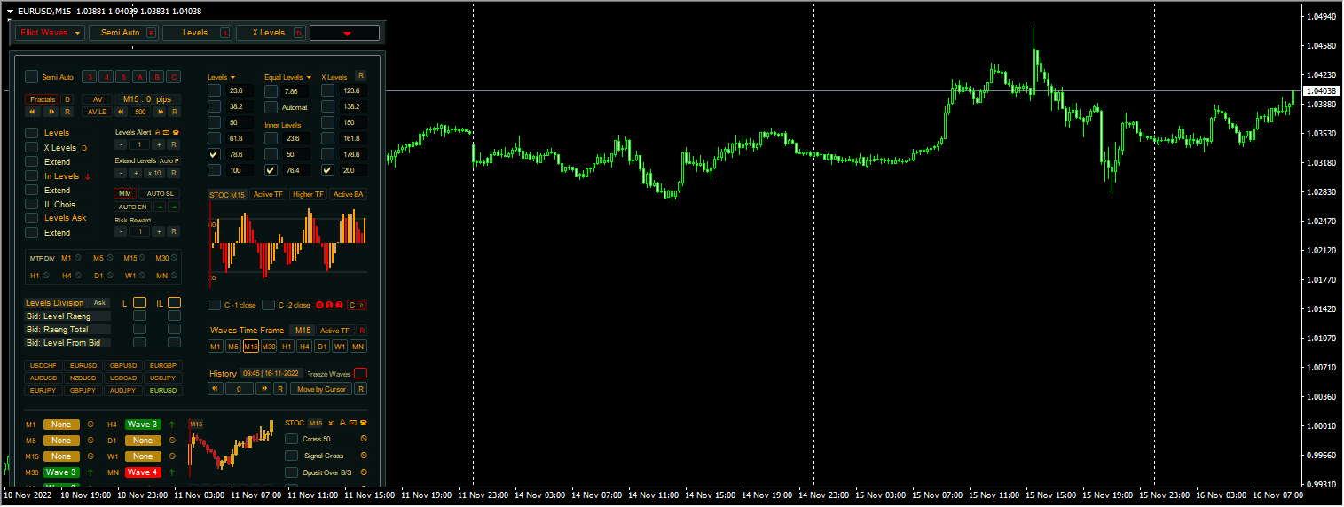The width and height of the screenshot is (1344, 507).
Task: Open the EURUSD,M15 chart title menu
Action: 10,11
